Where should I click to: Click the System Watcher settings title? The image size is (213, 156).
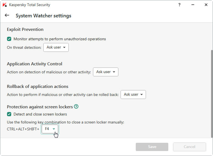[x=44, y=16]
